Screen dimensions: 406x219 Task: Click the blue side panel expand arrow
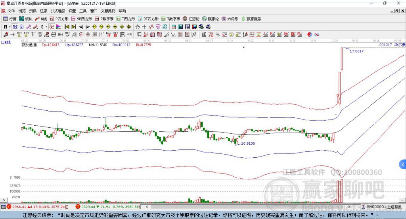(x=403, y=164)
